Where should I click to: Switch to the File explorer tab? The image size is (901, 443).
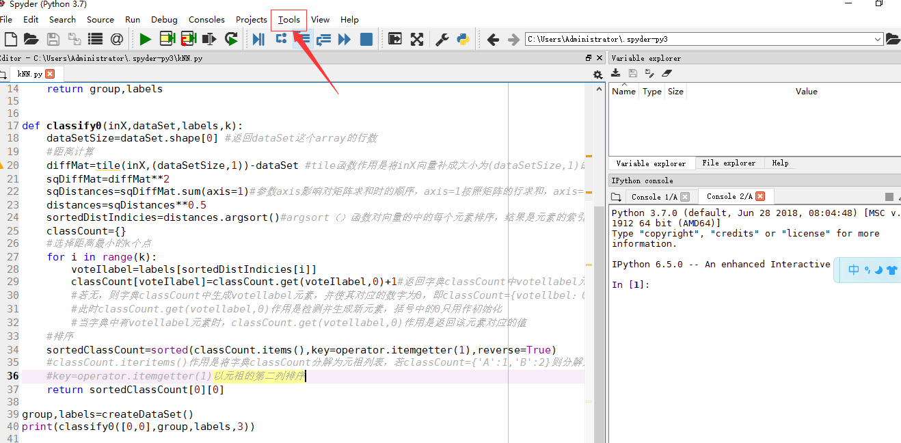click(729, 163)
